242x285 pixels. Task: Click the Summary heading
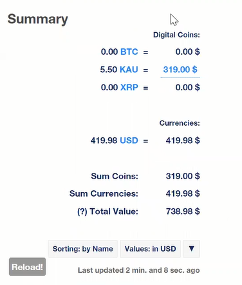tap(38, 19)
